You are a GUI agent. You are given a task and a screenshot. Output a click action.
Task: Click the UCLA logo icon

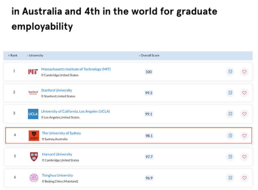tap(33, 114)
